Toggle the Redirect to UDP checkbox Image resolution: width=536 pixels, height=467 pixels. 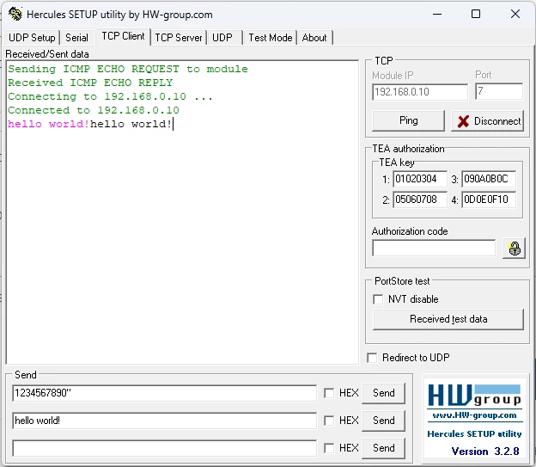coord(372,358)
